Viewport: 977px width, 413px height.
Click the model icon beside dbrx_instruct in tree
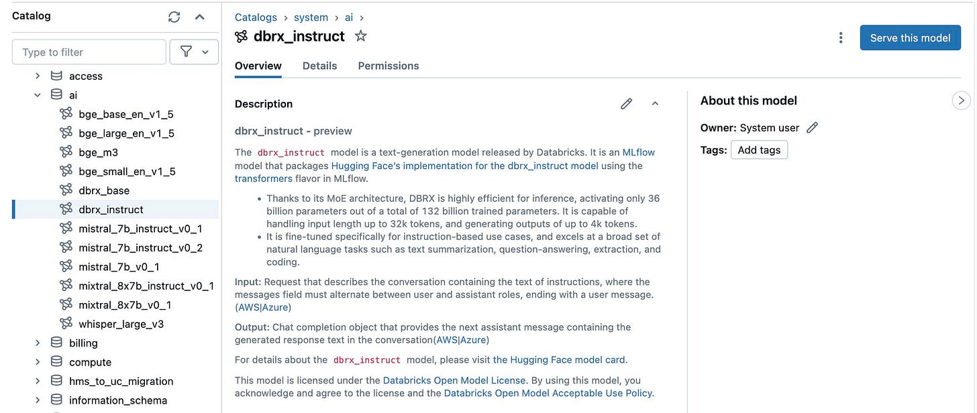click(x=66, y=209)
